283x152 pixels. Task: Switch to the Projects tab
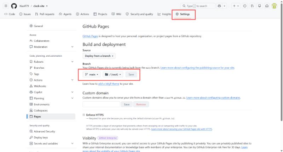(100, 14)
